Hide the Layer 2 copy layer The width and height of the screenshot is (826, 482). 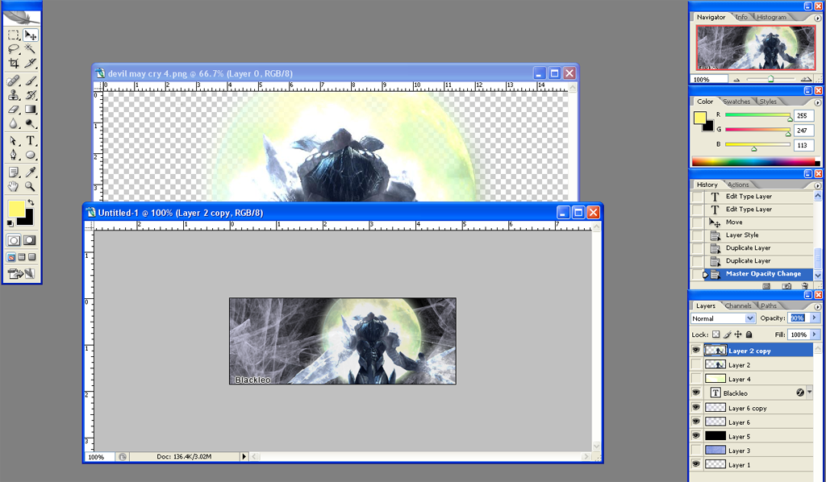[696, 350]
